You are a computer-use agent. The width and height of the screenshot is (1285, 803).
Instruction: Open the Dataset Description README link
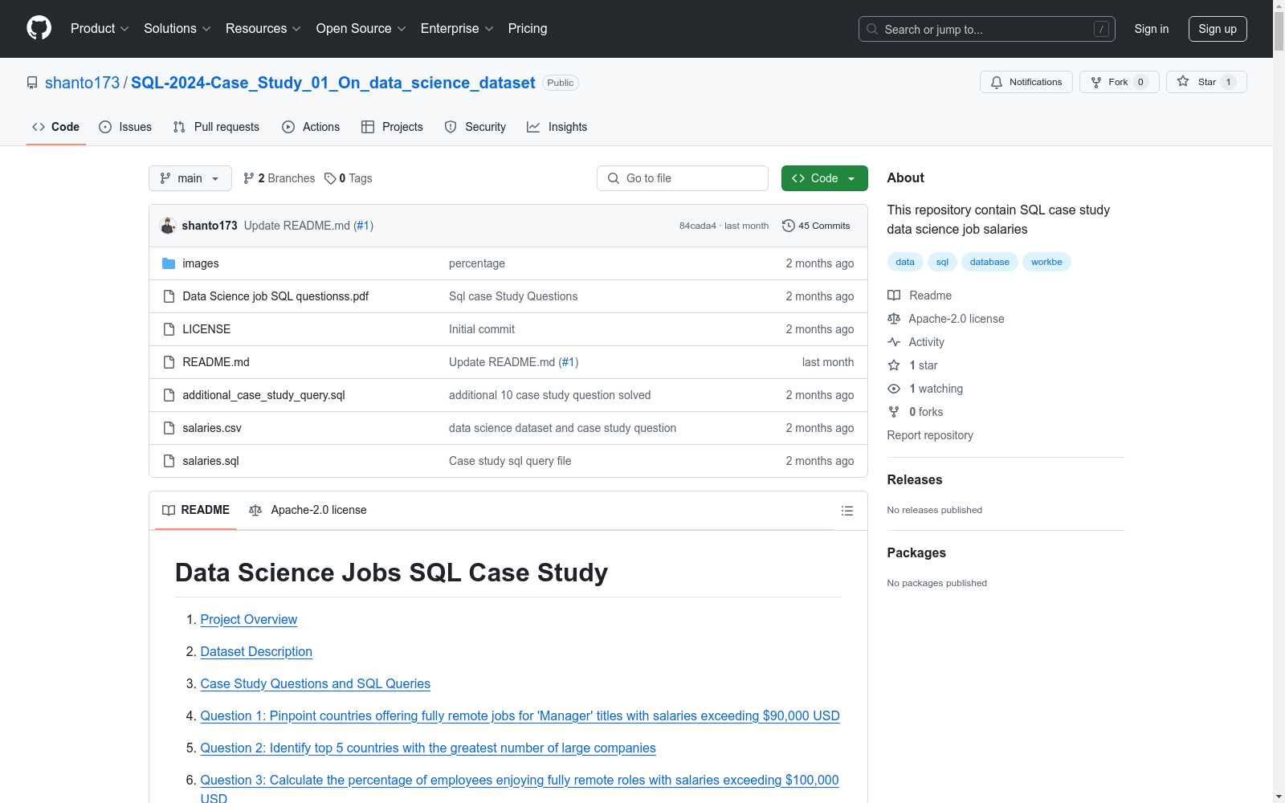point(256,652)
